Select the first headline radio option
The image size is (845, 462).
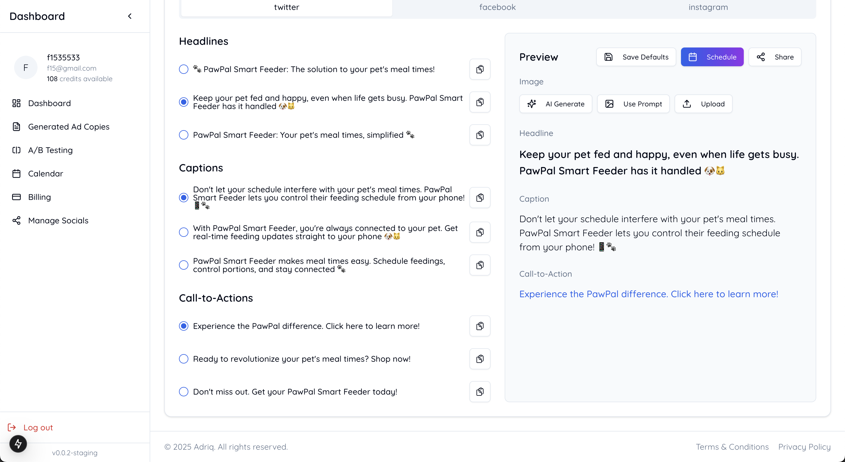pos(184,69)
